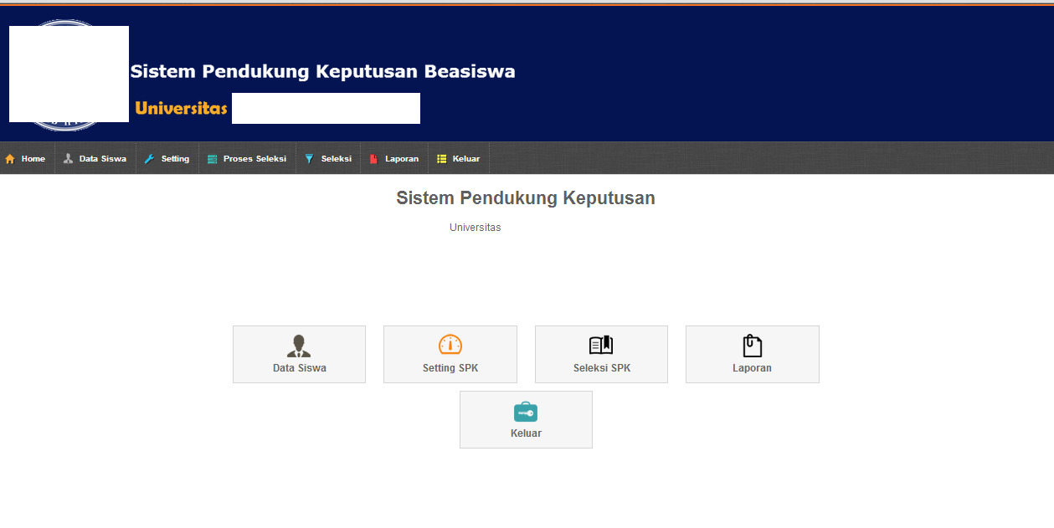Open the Proses Seleksi menu
Image resolution: width=1054 pixels, height=528 pixels.
247,159
